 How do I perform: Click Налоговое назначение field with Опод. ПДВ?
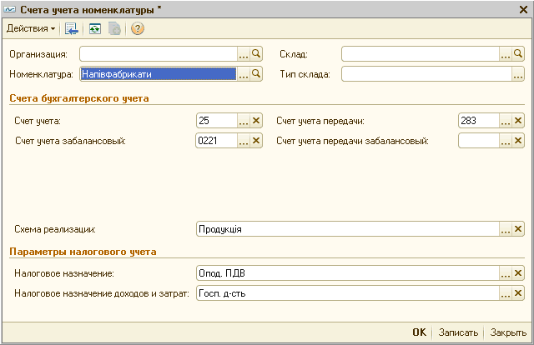coord(348,272)
